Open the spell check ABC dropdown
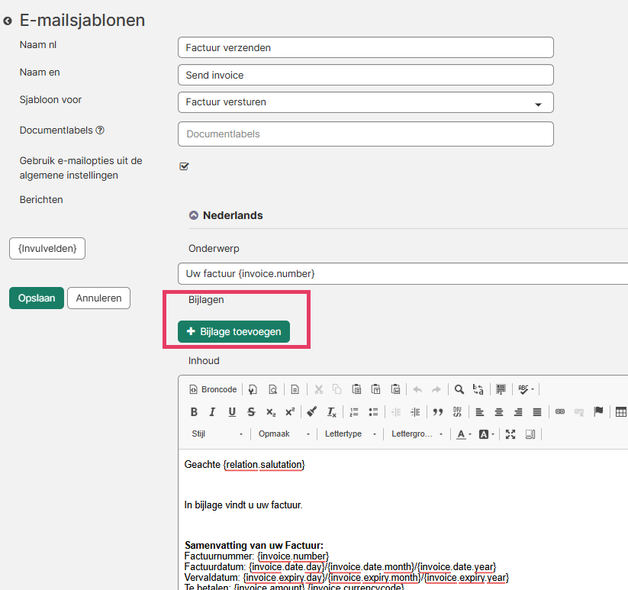628x590 pixels. [526, 389]
